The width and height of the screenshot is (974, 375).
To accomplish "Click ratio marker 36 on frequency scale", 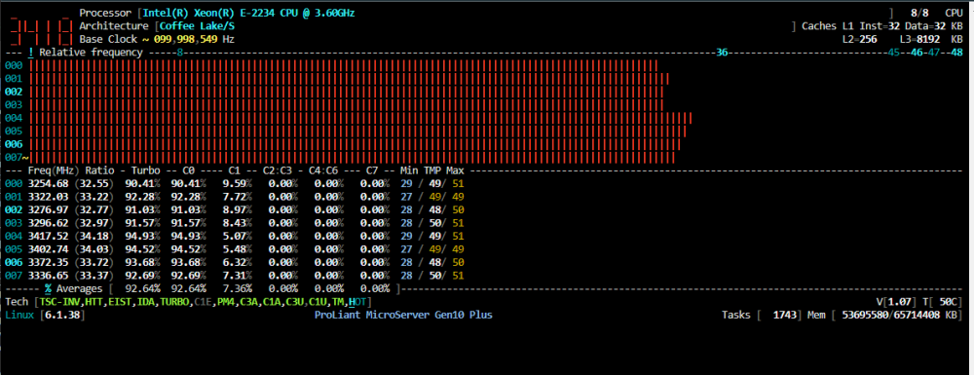I will [x=722, y=53].
